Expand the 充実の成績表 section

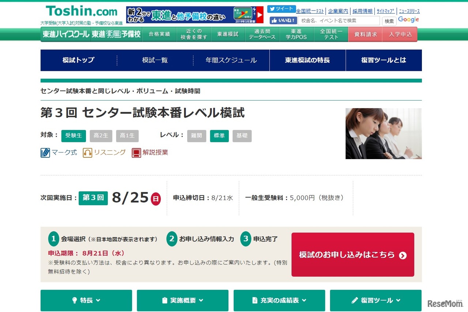279,300
